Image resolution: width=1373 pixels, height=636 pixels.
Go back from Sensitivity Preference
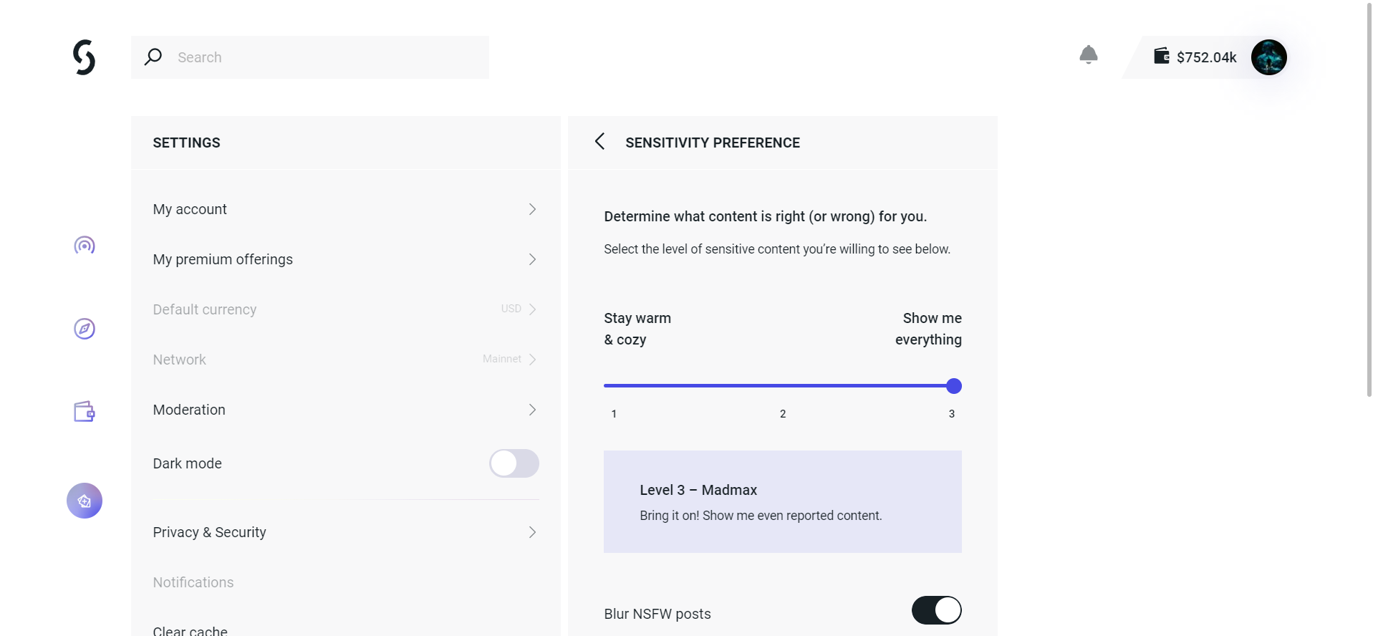[600, 142]
